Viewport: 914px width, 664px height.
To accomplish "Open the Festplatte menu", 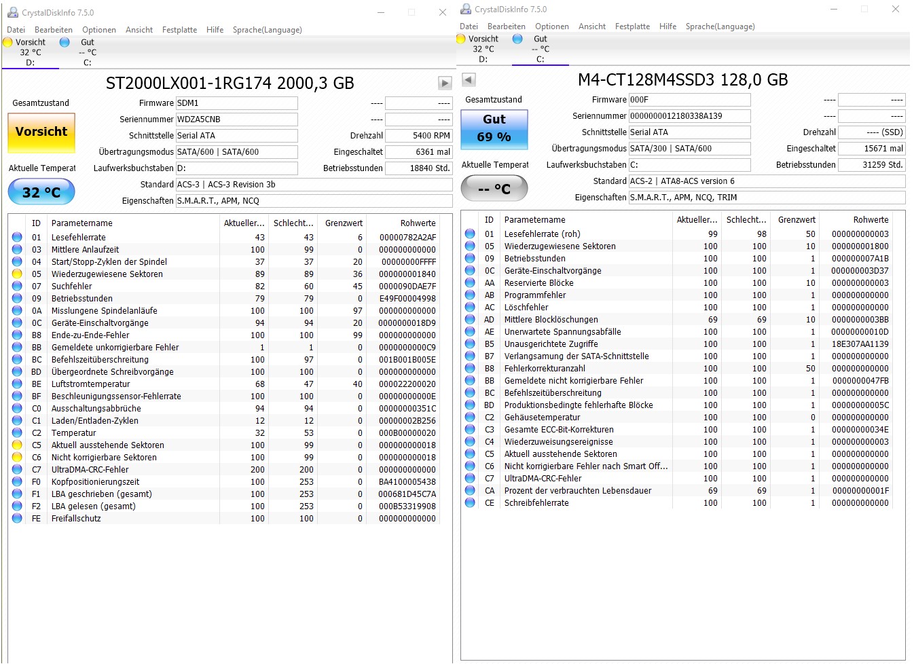I will 179,30.
